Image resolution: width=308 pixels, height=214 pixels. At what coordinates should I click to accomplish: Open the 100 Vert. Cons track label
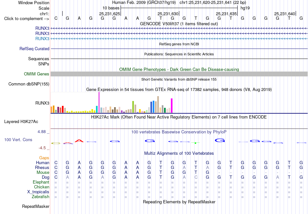18,140
